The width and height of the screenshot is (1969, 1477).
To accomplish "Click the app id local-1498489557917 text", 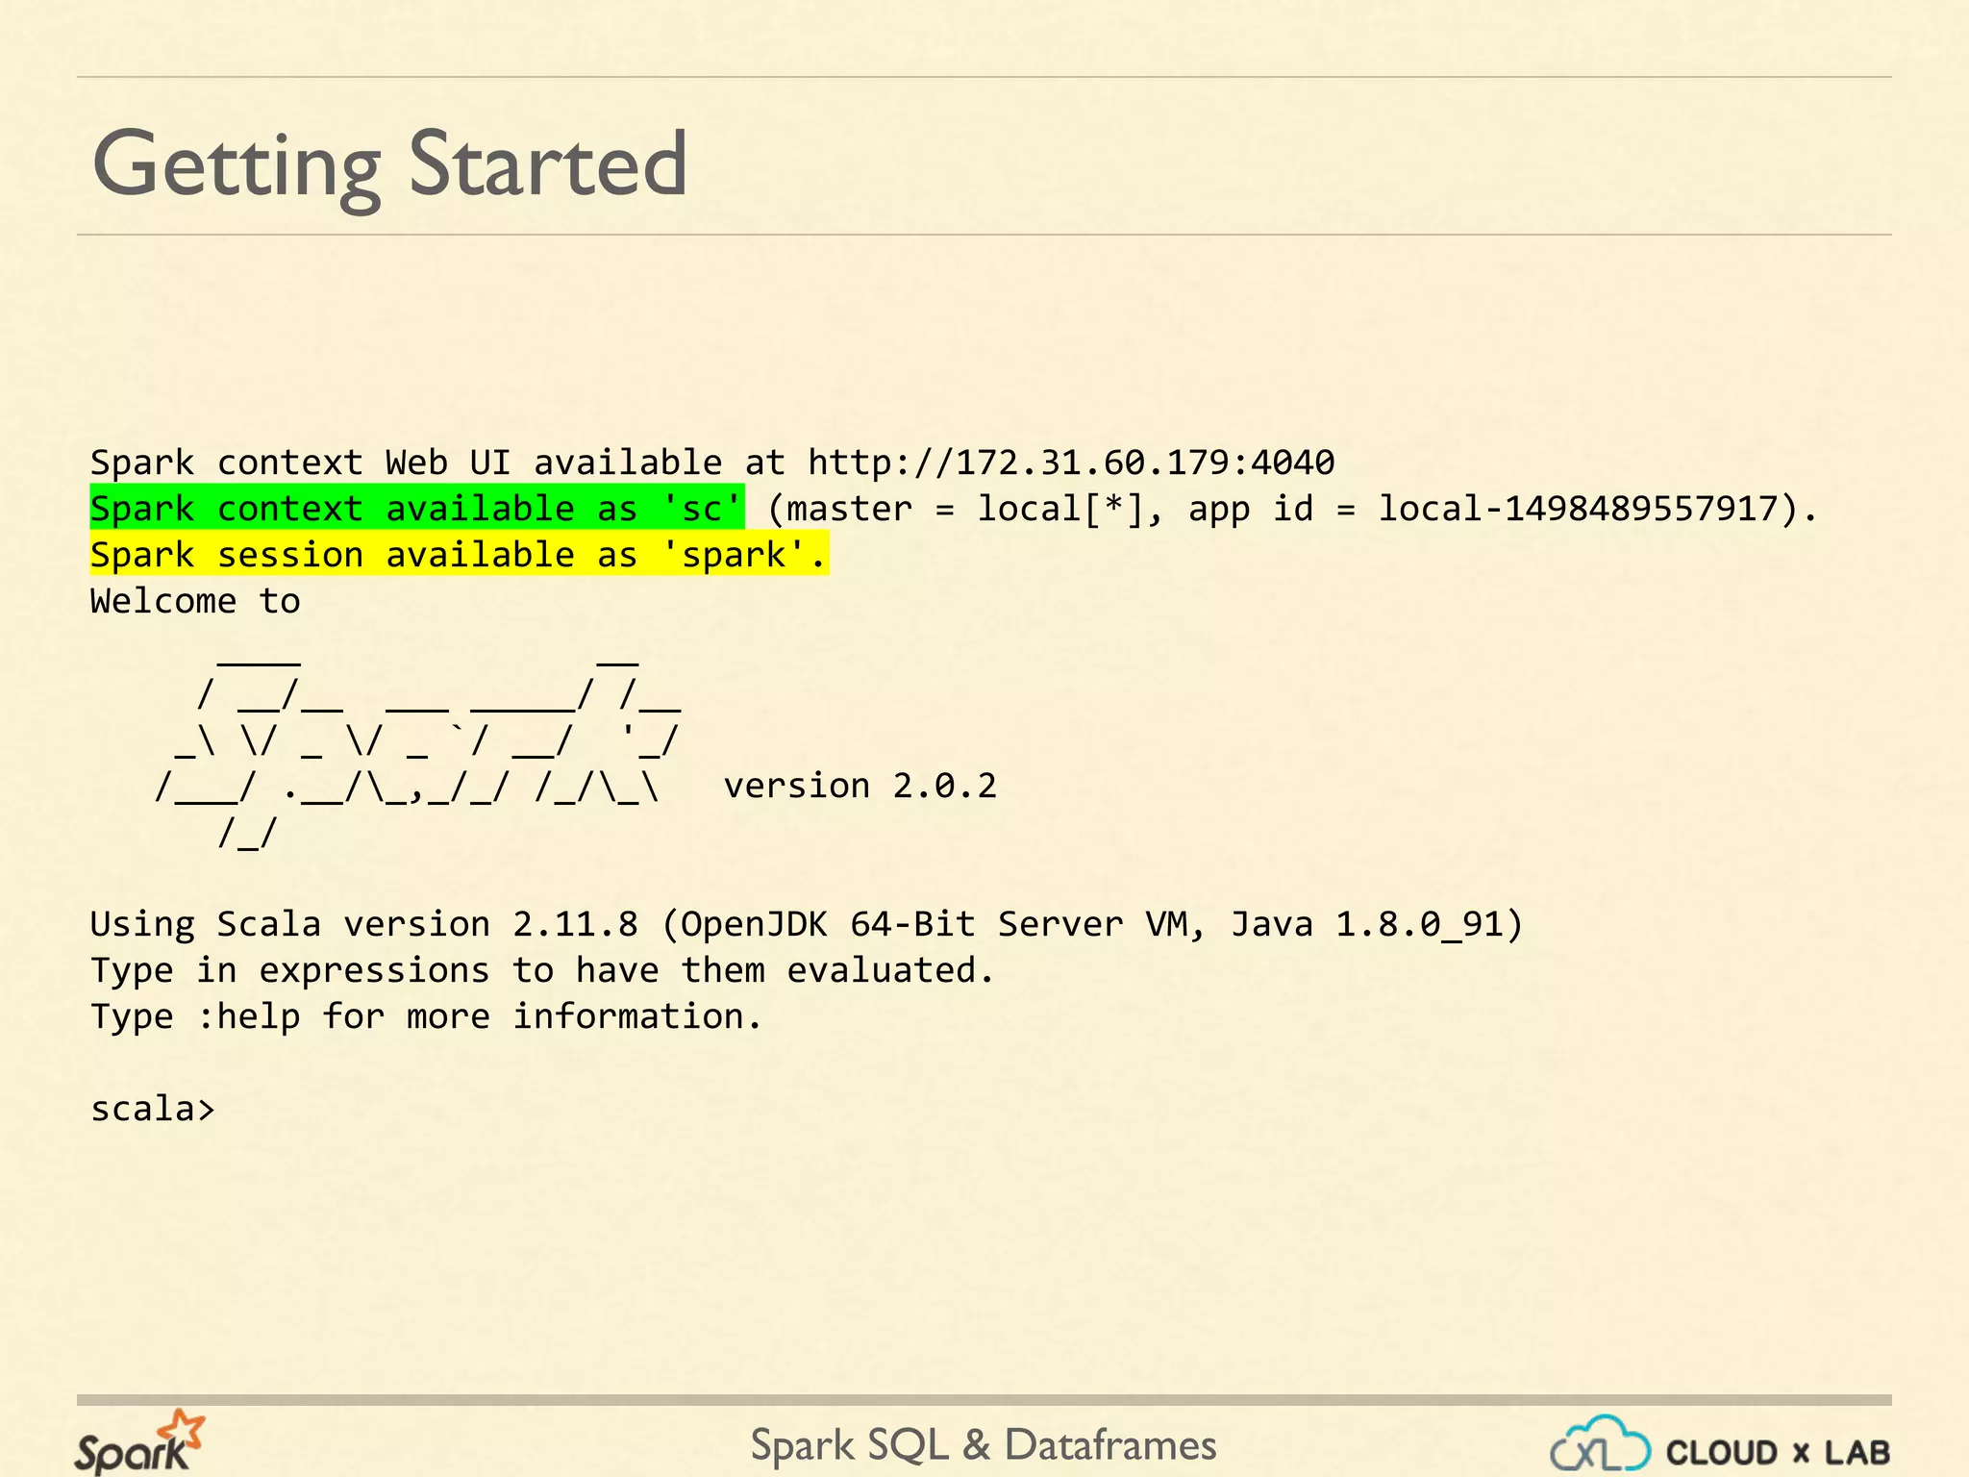I will [1577, 509].
